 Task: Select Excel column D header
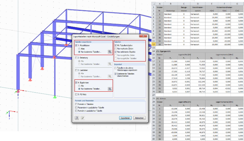(x=198, y=4)
